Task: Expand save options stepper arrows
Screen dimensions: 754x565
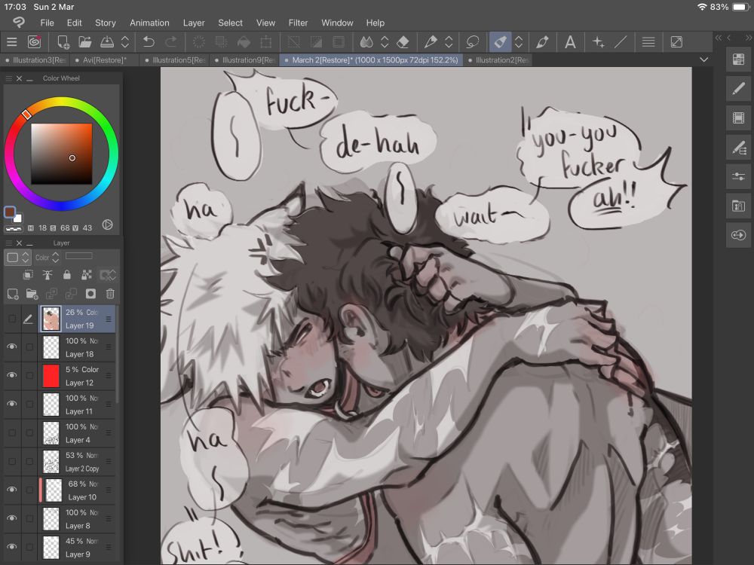Action: click(x=125, y=41)
